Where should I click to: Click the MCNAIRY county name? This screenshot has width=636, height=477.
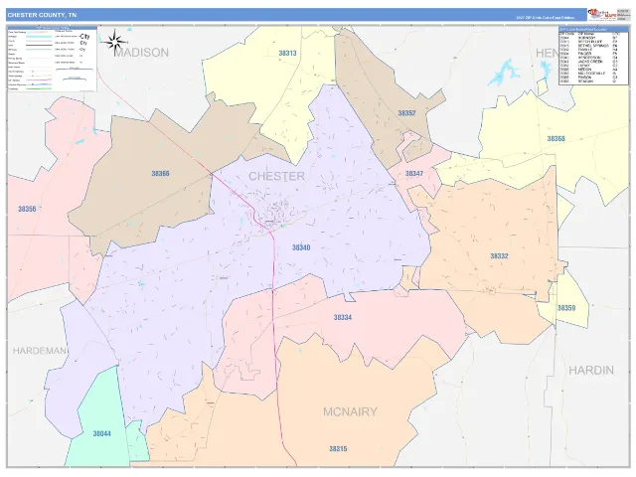[x=350, y=412]
